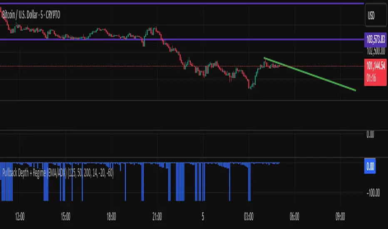The image size is (388, 229).
Task: Click the gray 0.00 middle pane scale label
Action: click(370, 134)
